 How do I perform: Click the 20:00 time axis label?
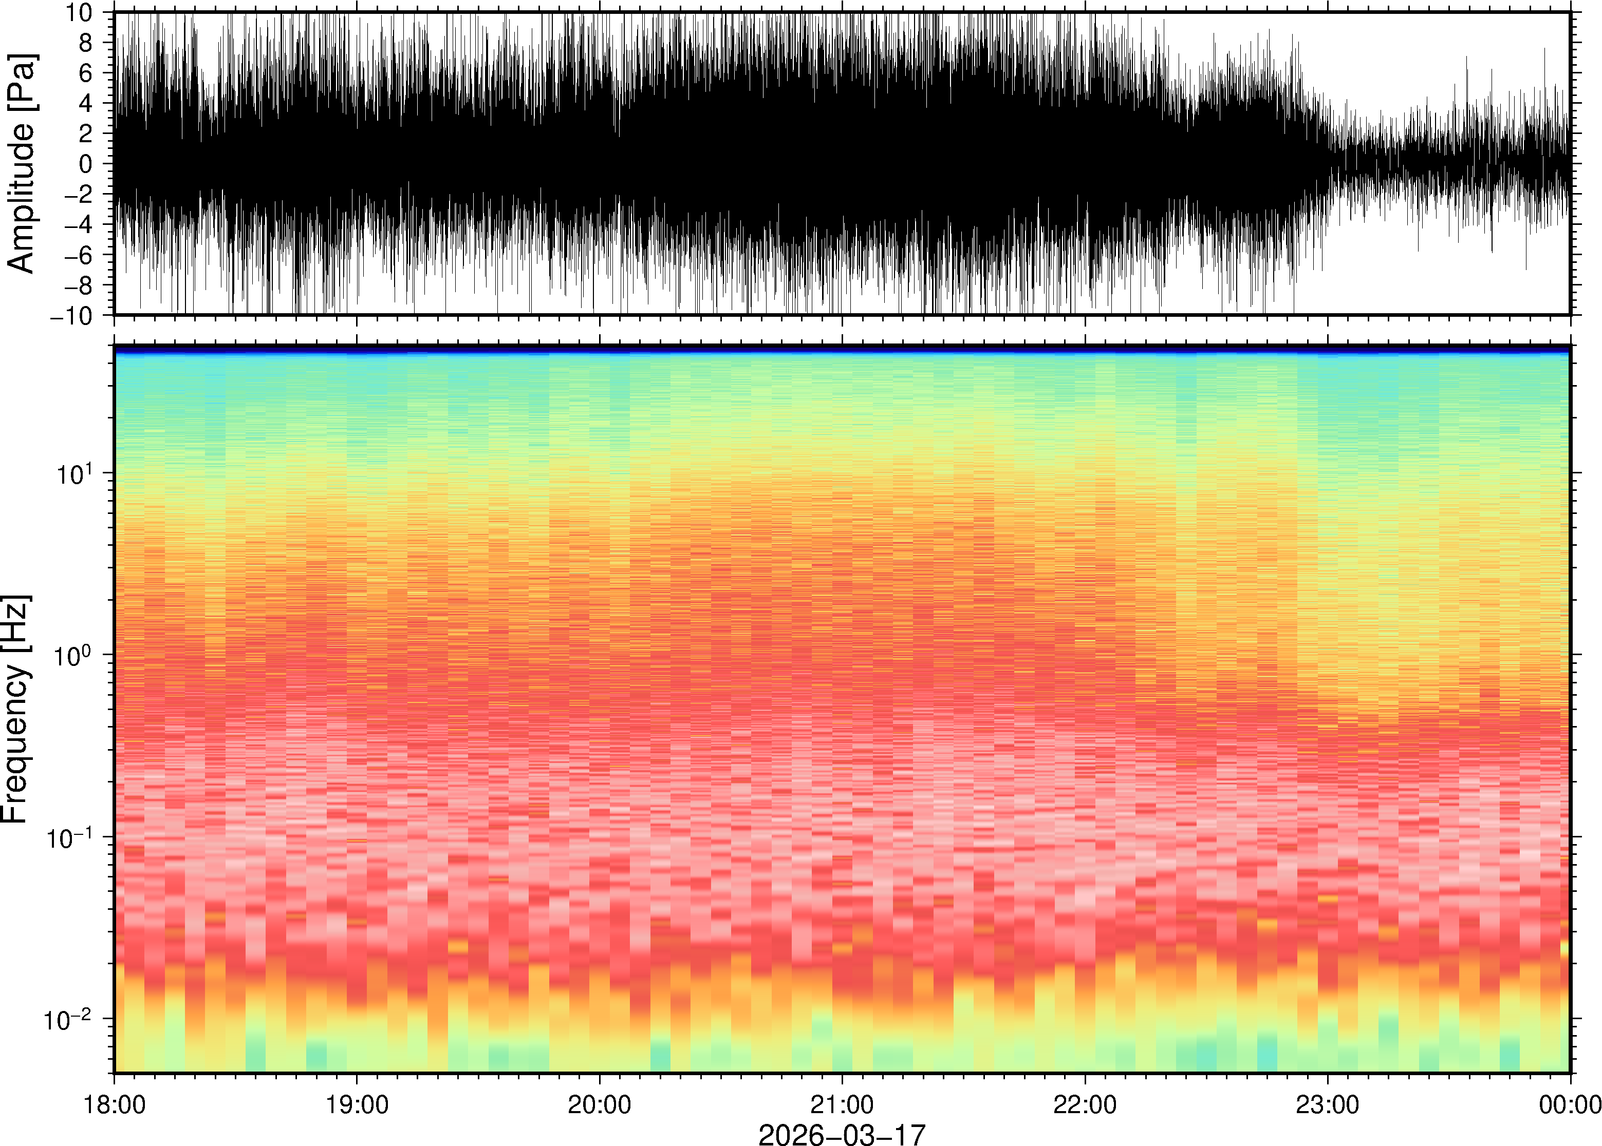600,1104
